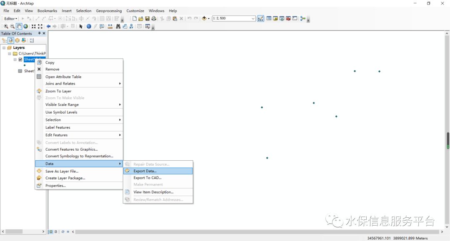Collapse the C:\Users\ThinkP folder node
Viewport: 450px width, 241px height.
(x=10, y=54)
